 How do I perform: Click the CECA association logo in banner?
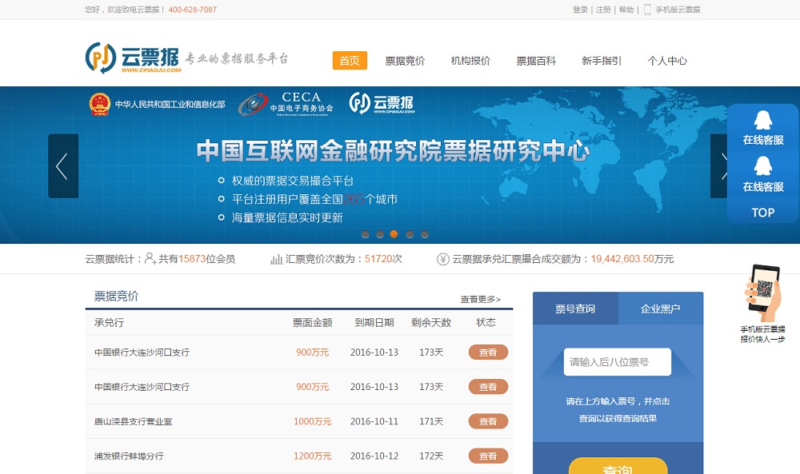[286, 104]
